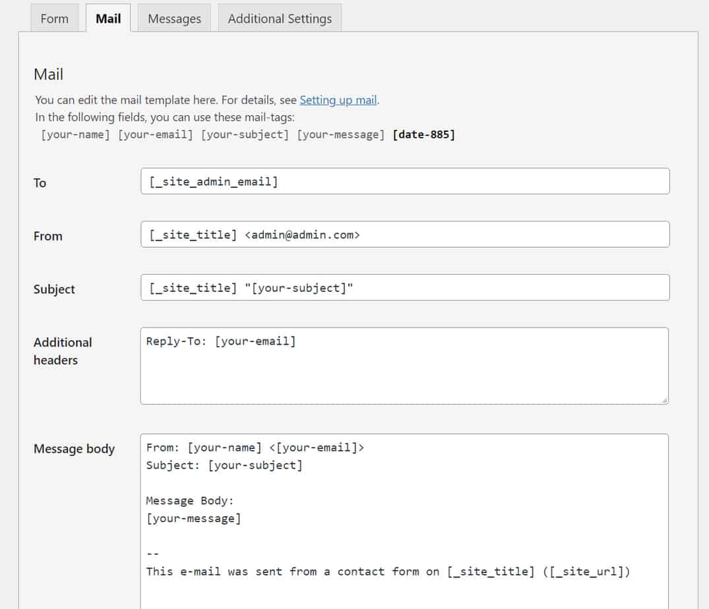Click into the Additional headers textarea
Screen dimensions: 709x609
point(404,372)
